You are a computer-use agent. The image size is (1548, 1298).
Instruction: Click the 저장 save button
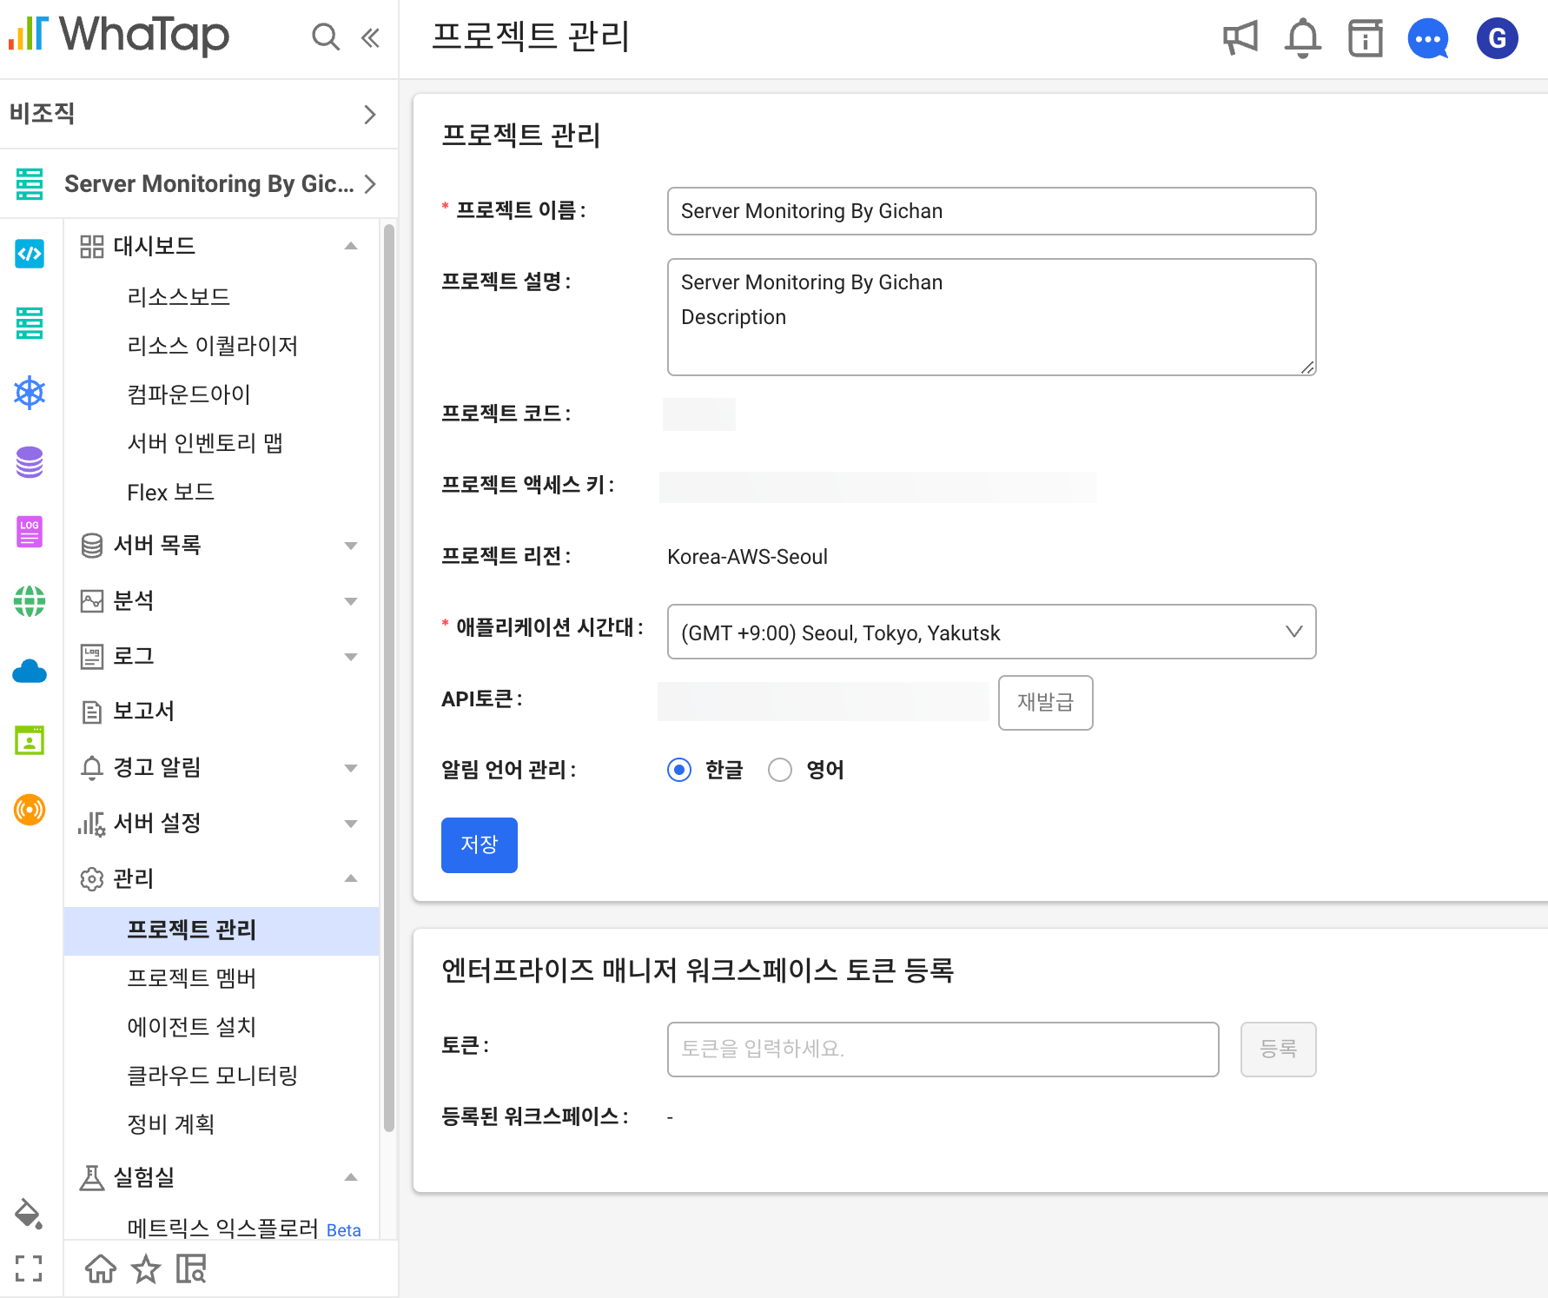480,844
